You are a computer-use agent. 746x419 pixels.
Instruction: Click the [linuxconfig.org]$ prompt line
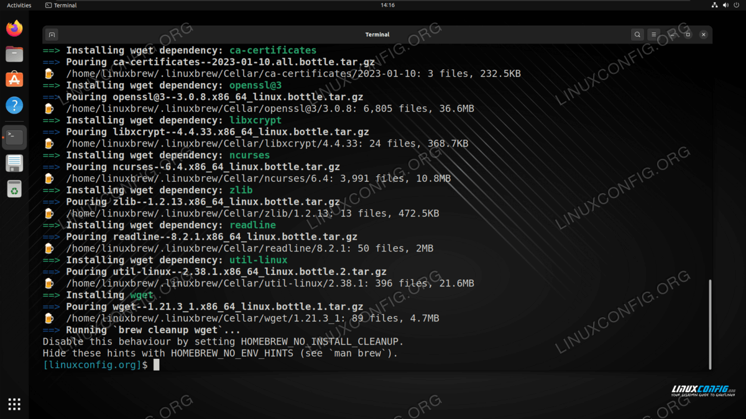pos(101,365)
